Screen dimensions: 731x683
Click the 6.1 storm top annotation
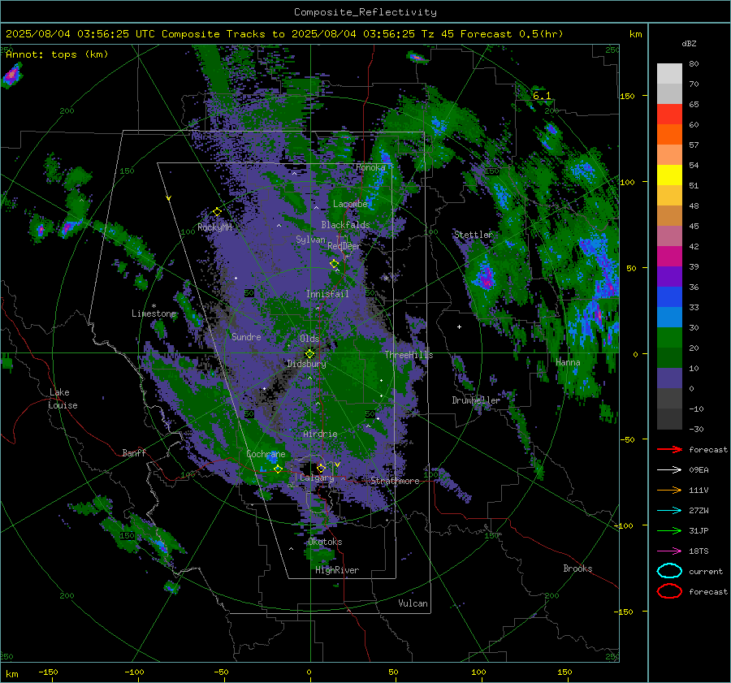click(541, 96)
